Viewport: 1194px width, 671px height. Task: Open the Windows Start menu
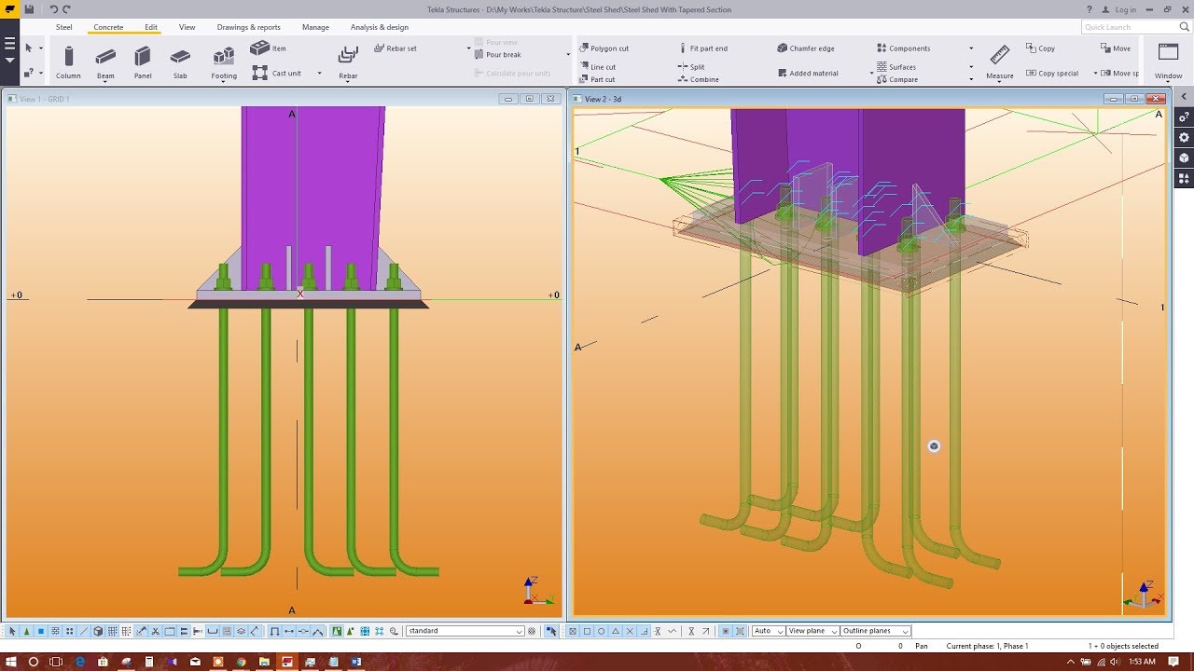[11, 662]
